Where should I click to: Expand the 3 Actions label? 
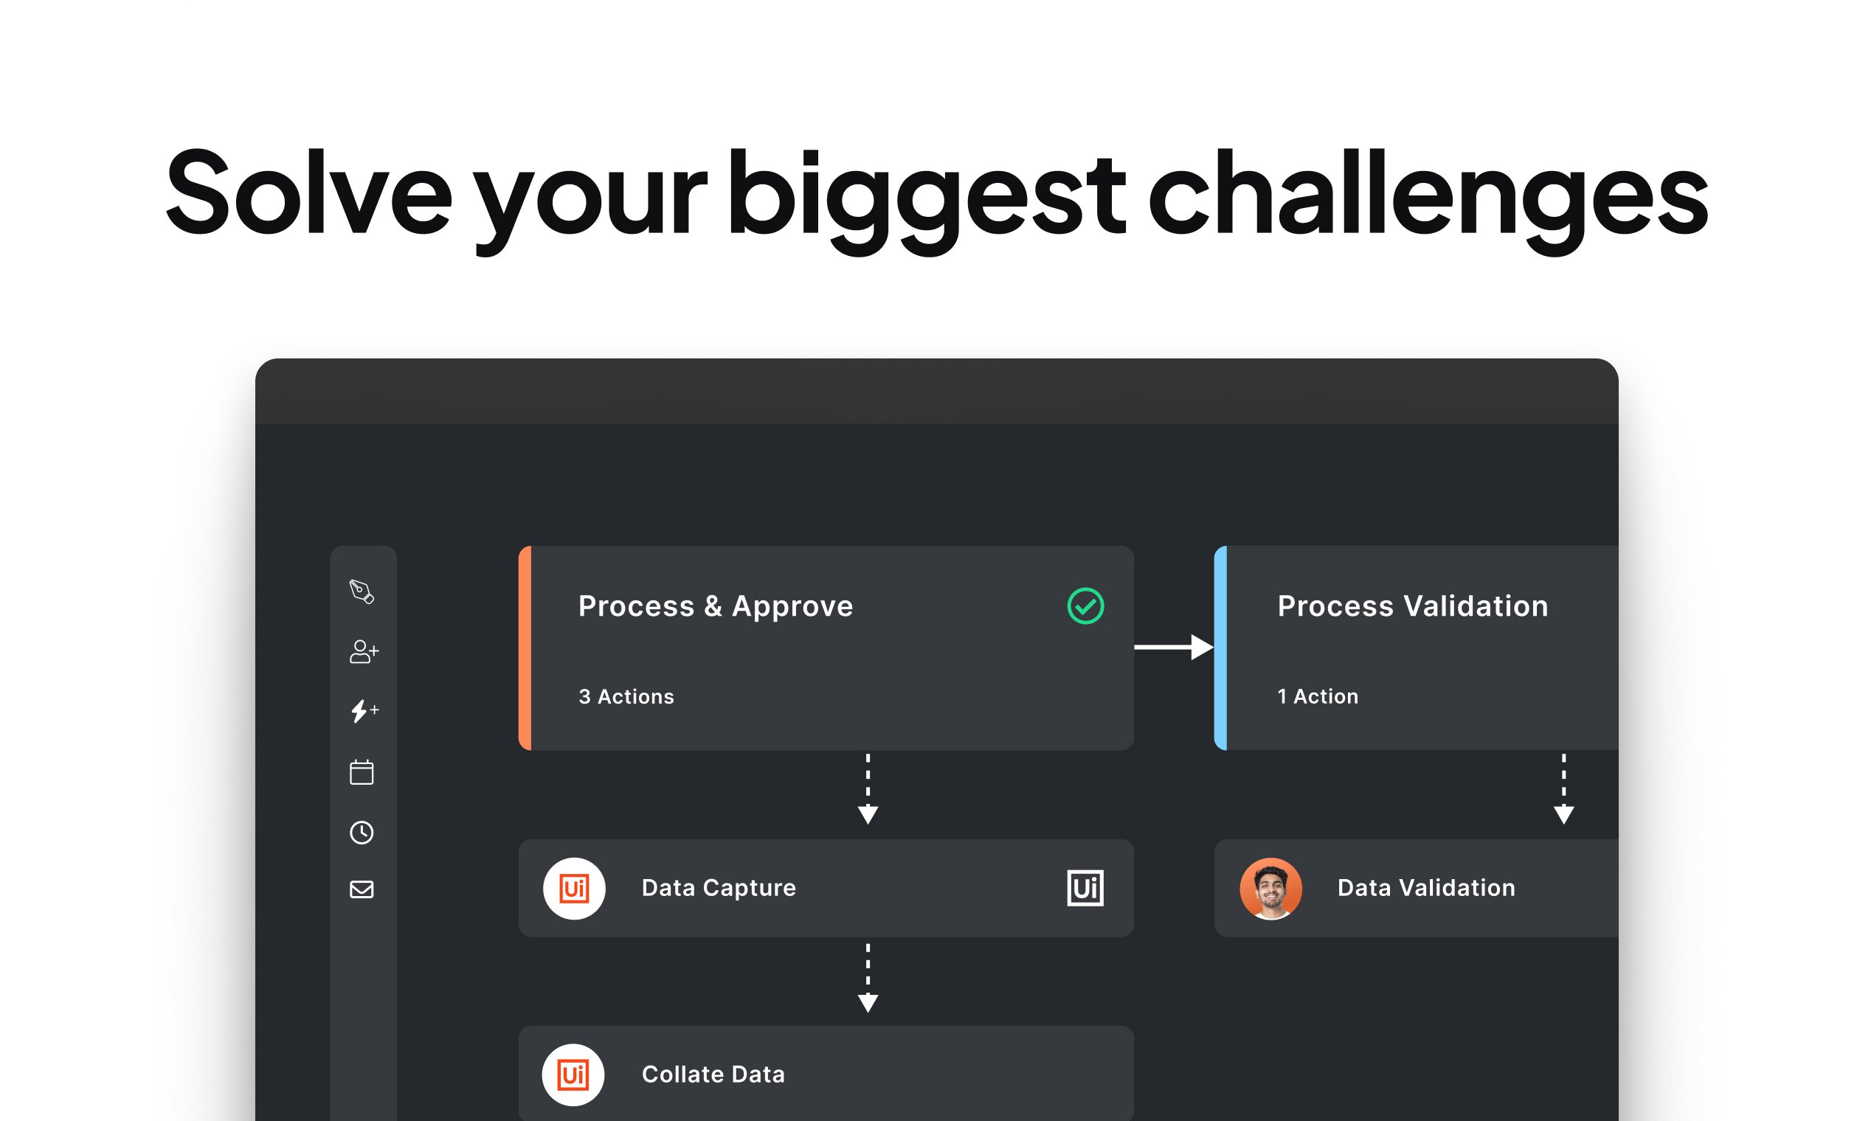[x=626, y=696]
